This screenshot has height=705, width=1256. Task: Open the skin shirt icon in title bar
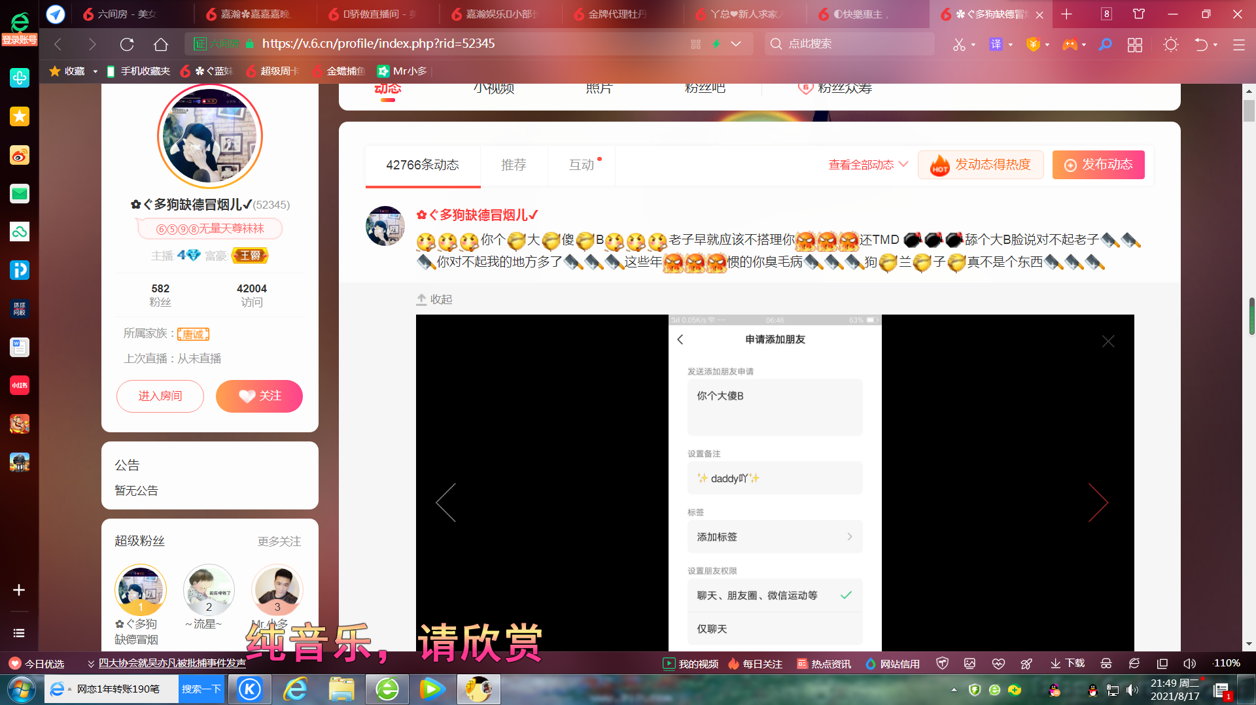coord(1139,14)
